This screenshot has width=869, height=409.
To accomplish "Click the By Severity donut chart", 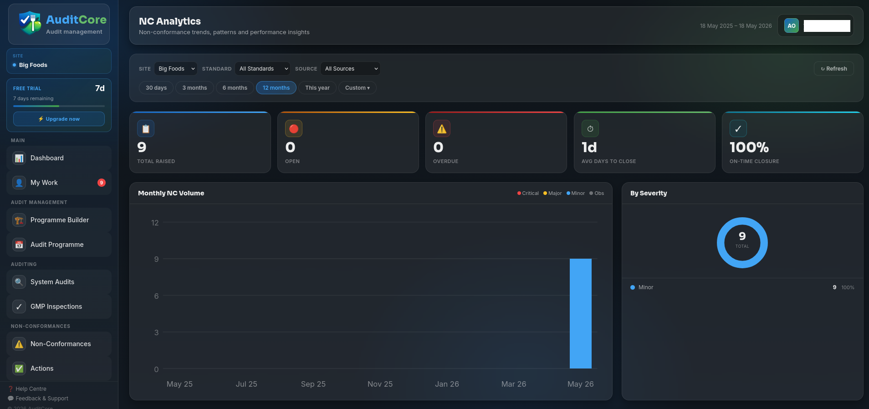I will click(742, 243).
